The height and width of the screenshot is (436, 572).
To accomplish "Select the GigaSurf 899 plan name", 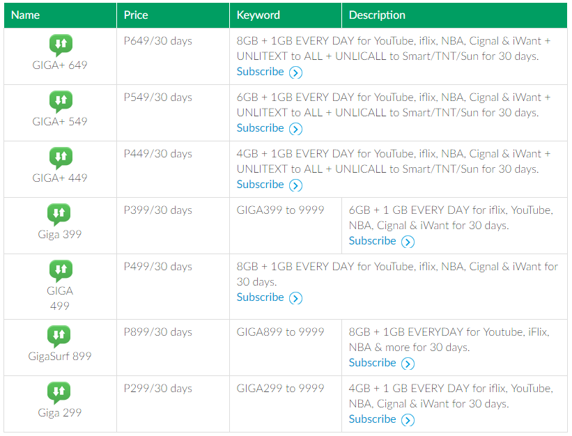I will tap(60, 356).
